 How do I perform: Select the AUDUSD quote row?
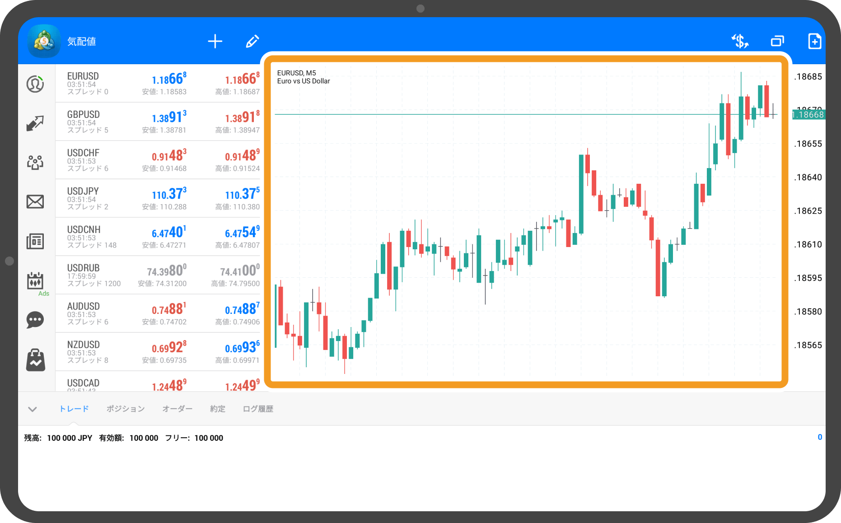tap(158, 314)
